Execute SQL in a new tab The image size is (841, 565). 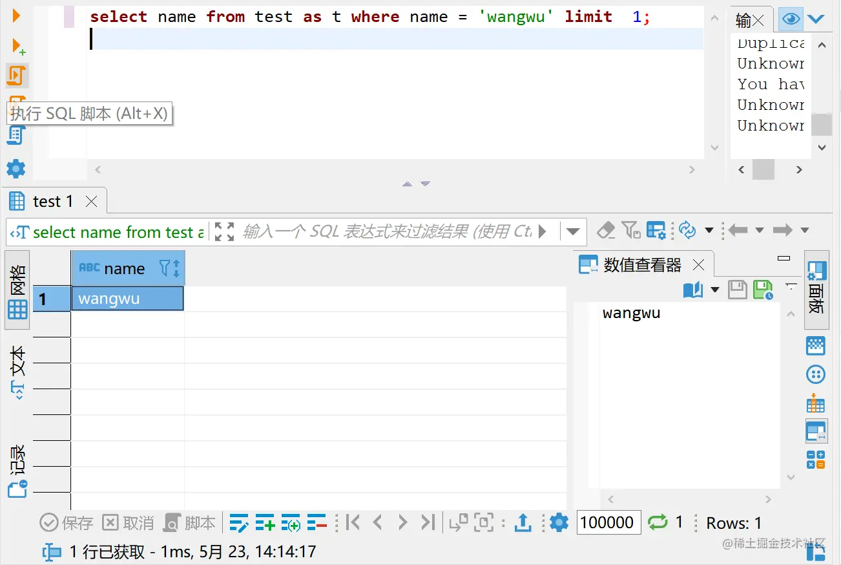(x=18, y=46)
